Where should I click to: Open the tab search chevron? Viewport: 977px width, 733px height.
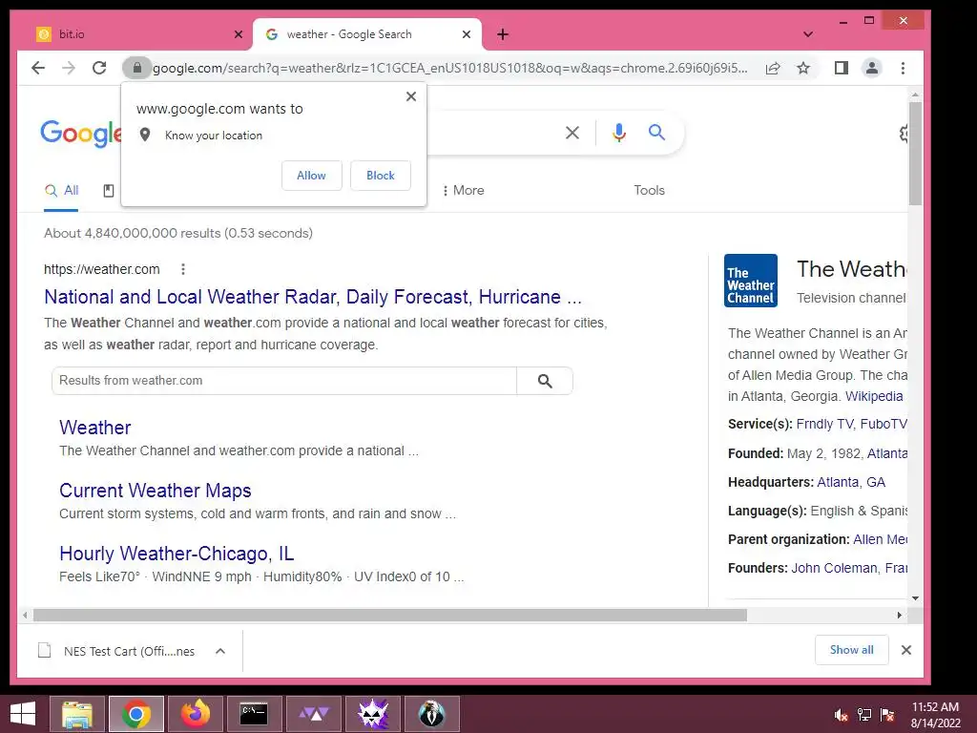tap(808, 34)
